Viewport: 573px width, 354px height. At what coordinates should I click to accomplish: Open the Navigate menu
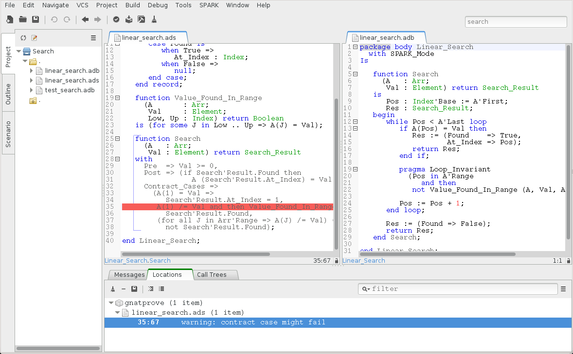coord(55,5)
